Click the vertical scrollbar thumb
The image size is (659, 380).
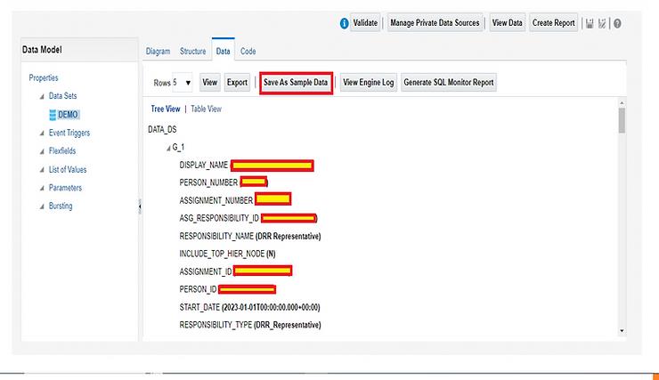(x=622, y=120)
